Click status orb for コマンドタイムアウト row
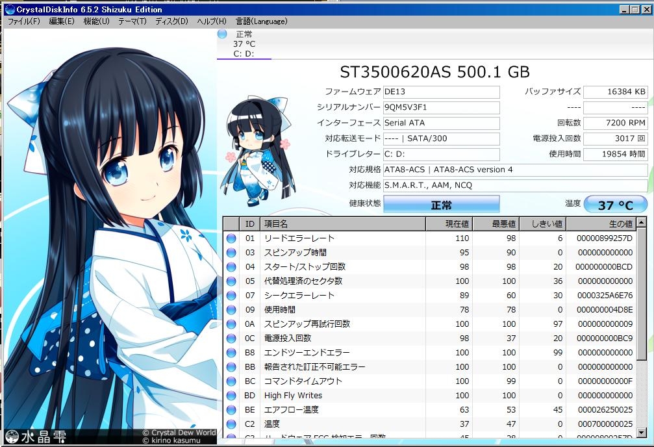654x447 pixels. pyautogui.click(x=231, y=381)
